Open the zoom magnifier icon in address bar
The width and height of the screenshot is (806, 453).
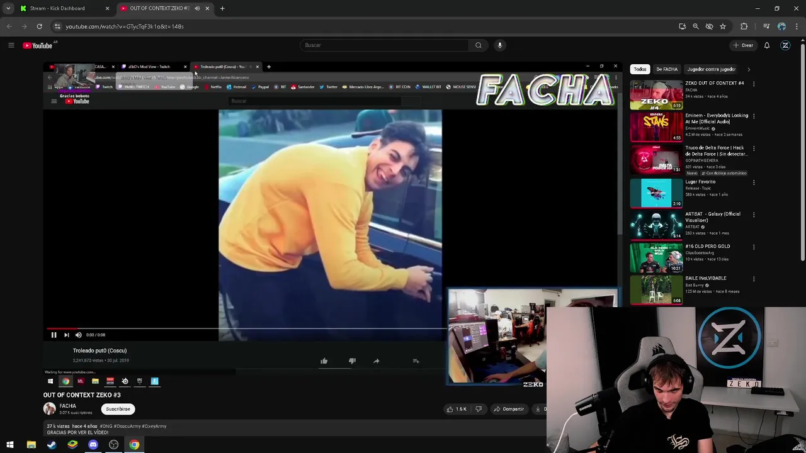coord(696,26)
